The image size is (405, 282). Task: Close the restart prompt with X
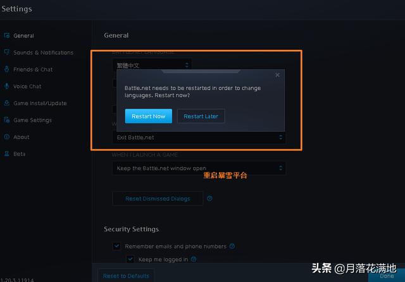(x=277, y=75)
